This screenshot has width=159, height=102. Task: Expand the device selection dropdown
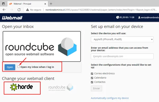122,39
